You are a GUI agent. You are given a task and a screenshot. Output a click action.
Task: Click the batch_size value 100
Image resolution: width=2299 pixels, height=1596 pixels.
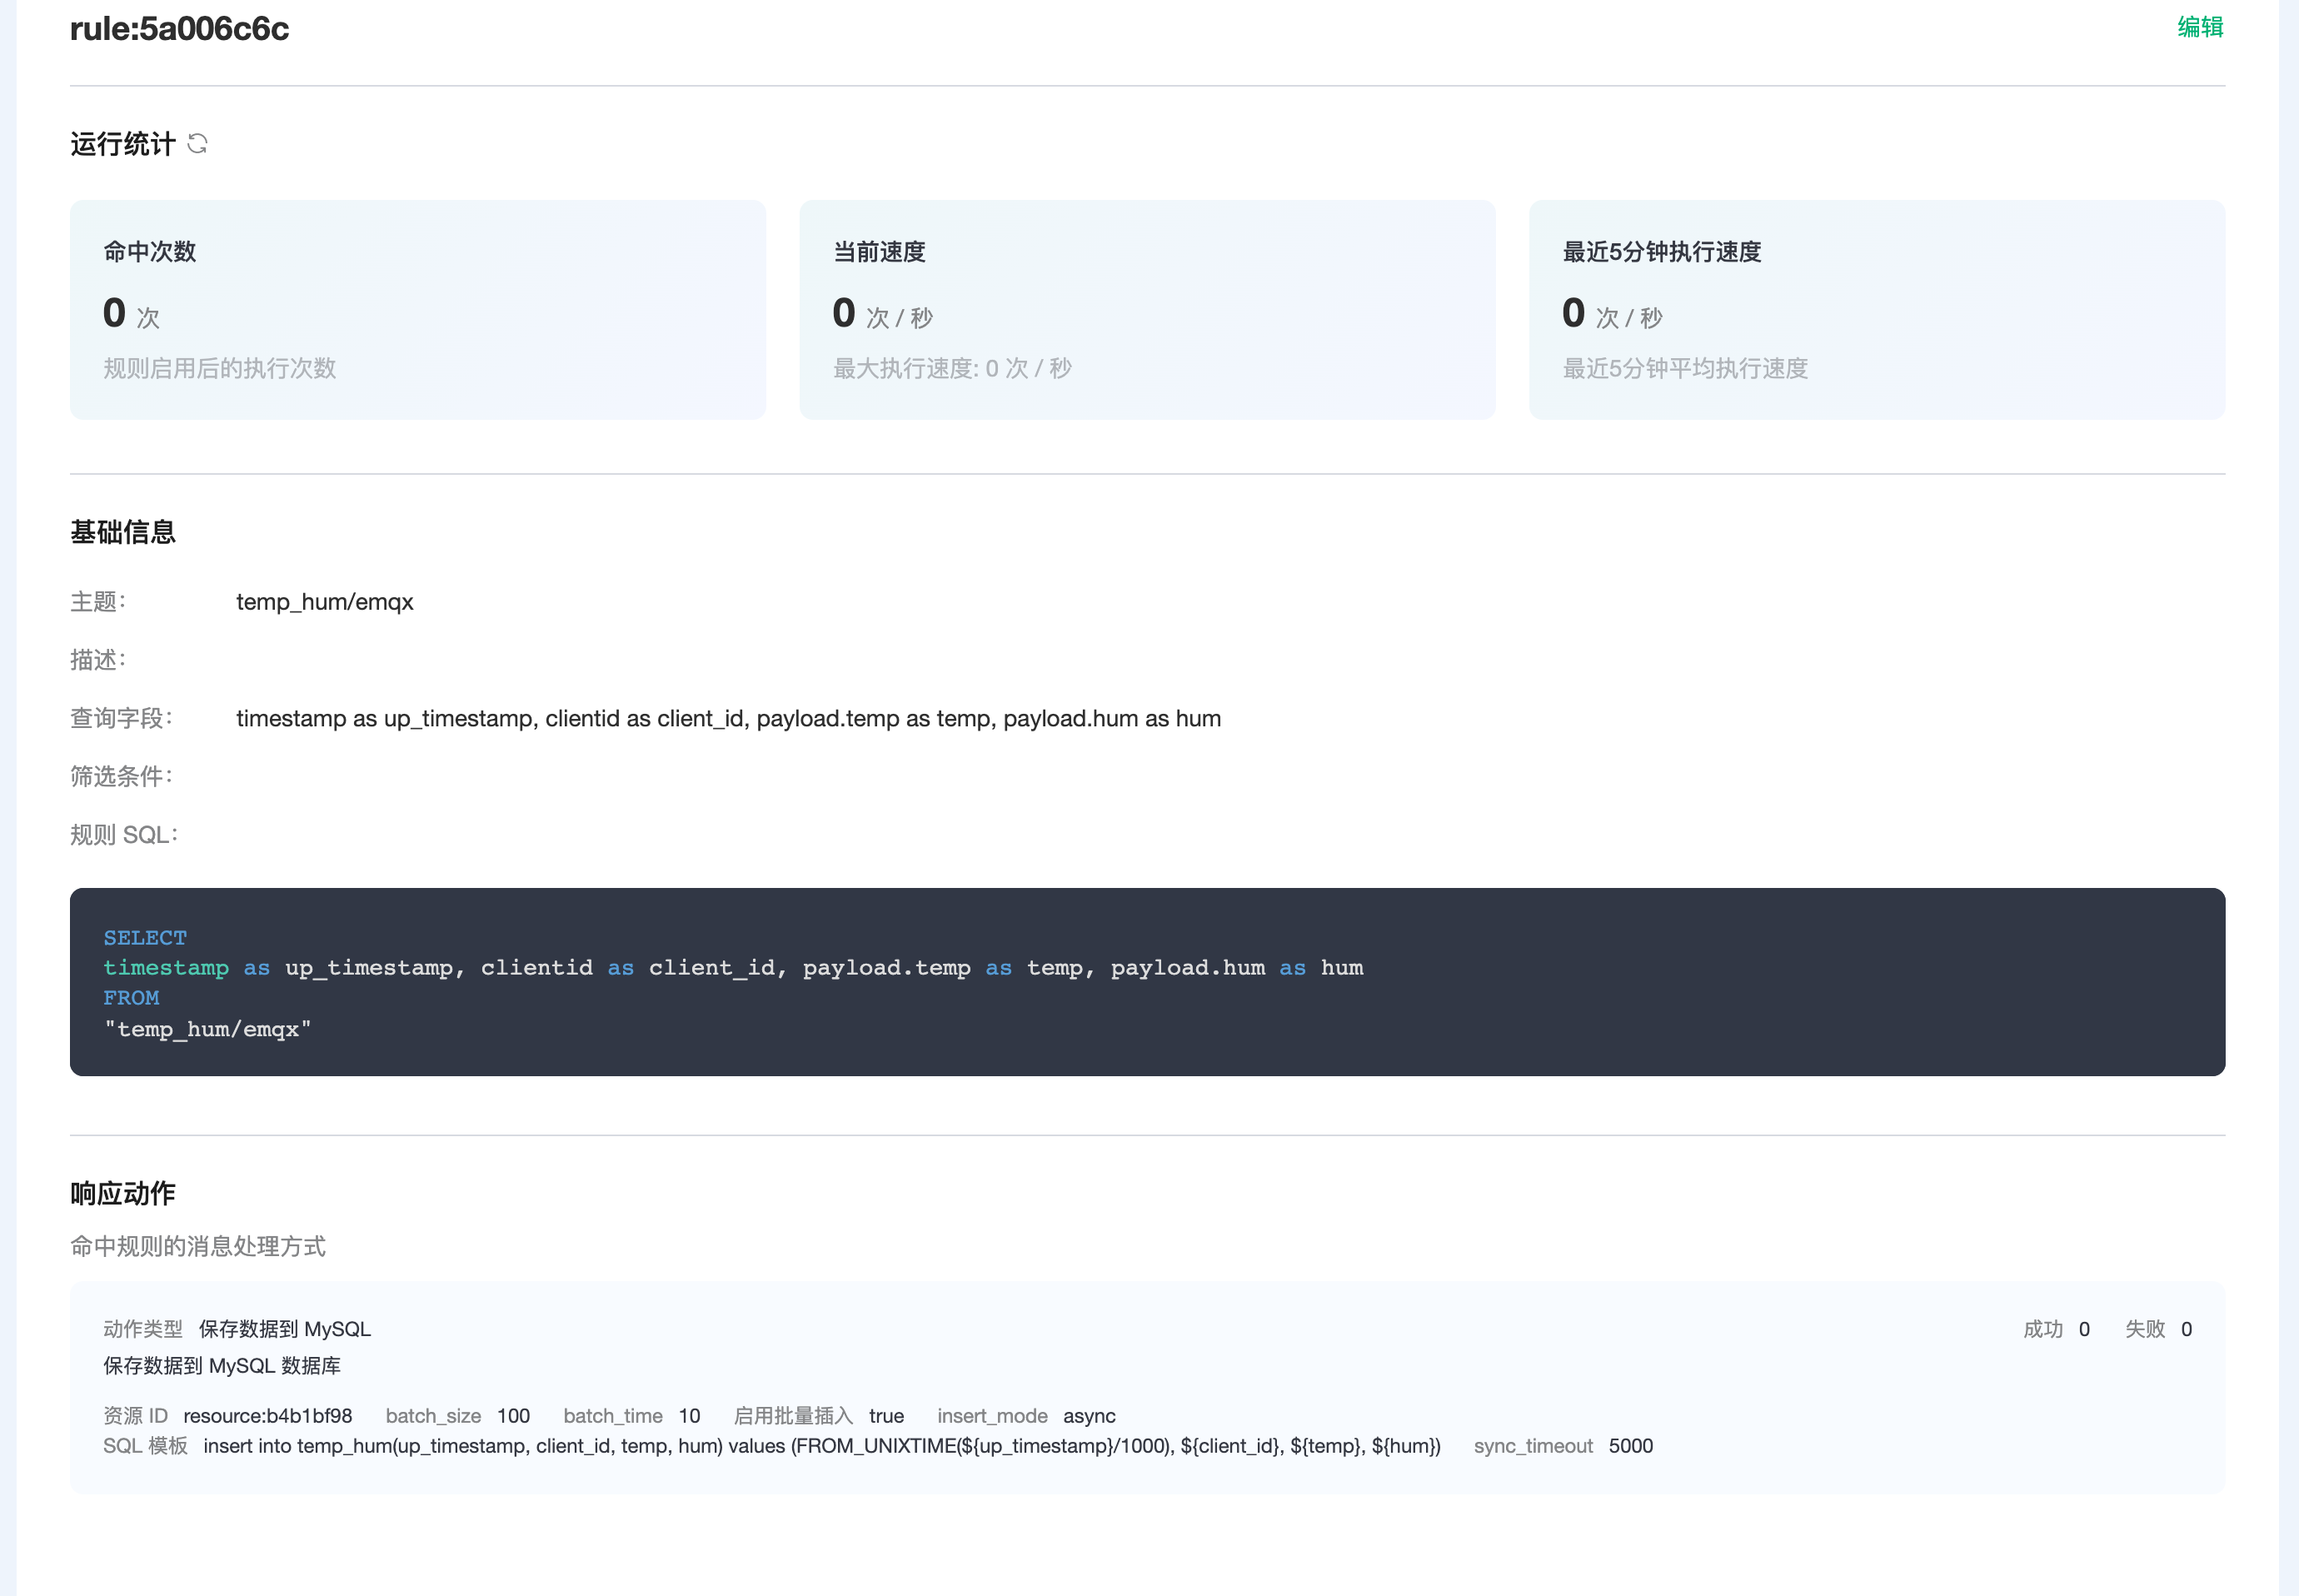514,1416
